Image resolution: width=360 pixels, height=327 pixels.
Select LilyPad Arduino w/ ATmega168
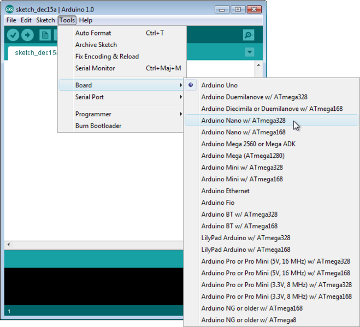(272, 249)
